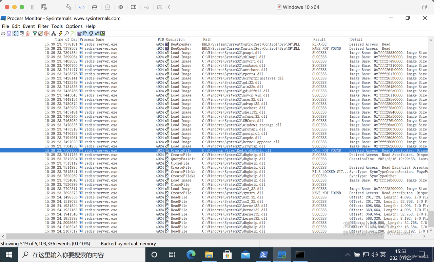Open VM settings wrench icon

point(68,7)
